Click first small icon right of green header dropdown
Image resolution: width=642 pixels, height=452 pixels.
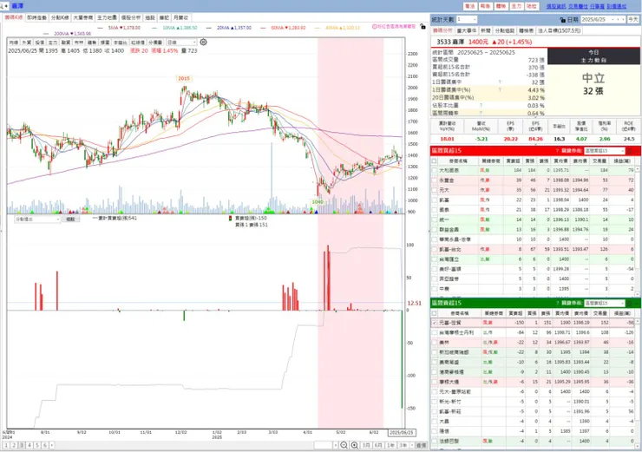coord(629,303)
